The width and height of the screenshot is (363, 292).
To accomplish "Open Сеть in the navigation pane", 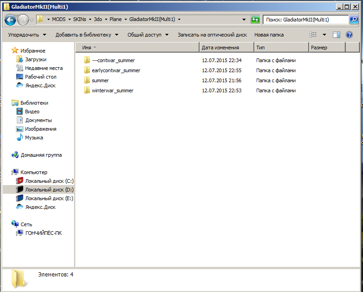I will (x=26, y=224).
